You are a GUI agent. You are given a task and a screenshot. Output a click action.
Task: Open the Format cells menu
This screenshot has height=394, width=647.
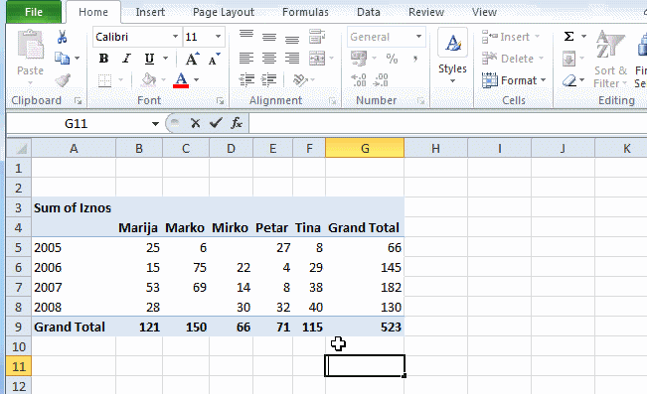[x=514, y=80]
